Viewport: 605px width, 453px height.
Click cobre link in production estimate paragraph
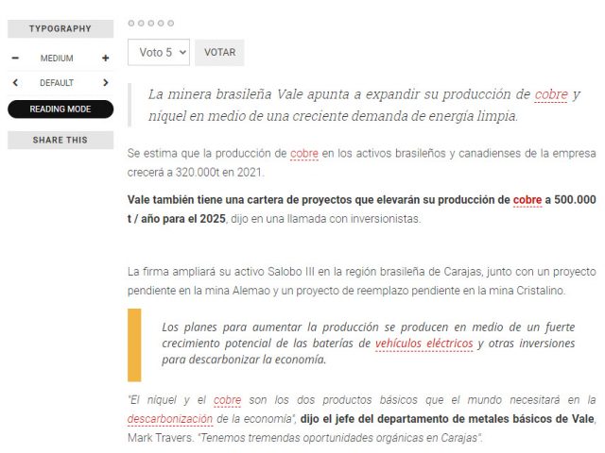click(x=304, y=153)
